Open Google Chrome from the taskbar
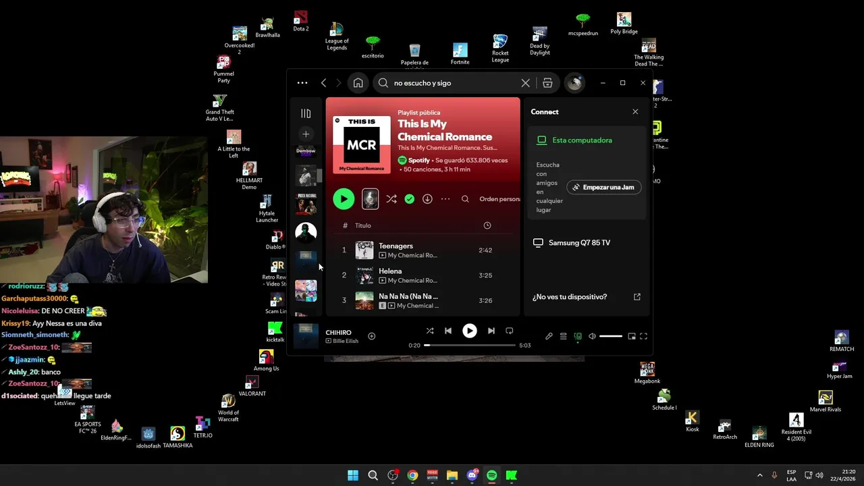 (x=412, y=475)
